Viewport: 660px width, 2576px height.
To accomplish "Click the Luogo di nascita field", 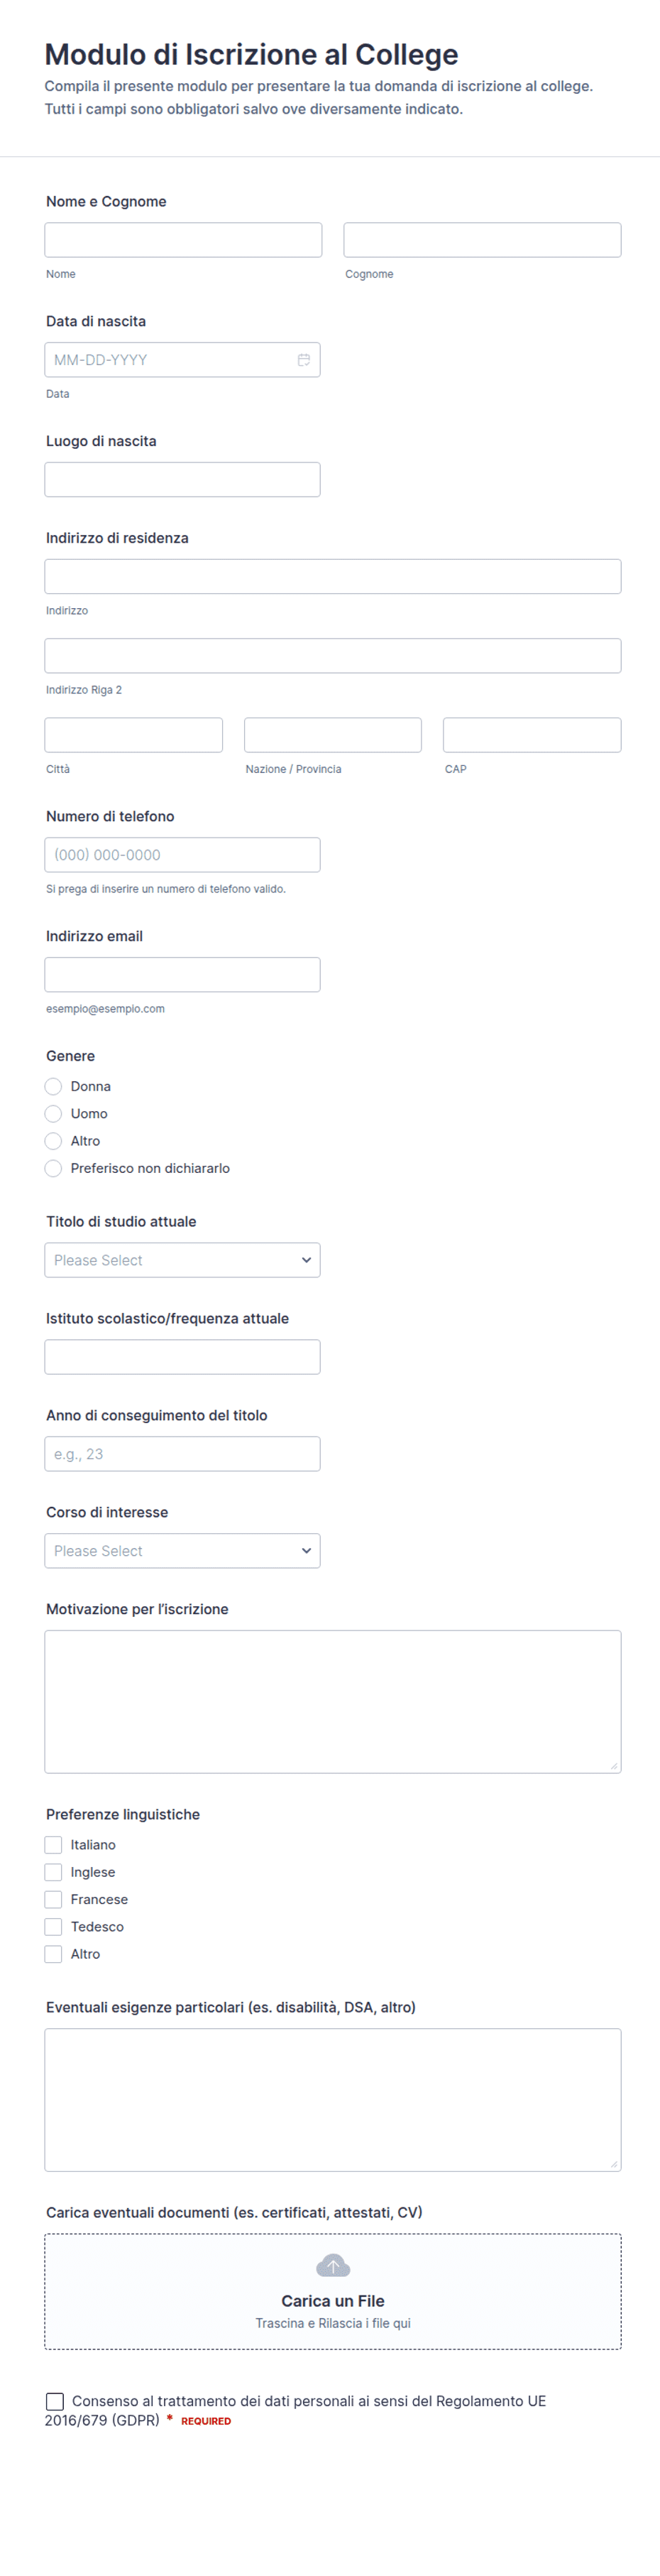I will pyautogui.click(x=182, y=480).
